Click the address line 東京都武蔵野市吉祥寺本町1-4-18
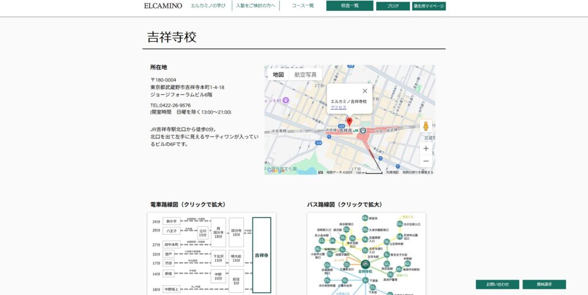 187,87
